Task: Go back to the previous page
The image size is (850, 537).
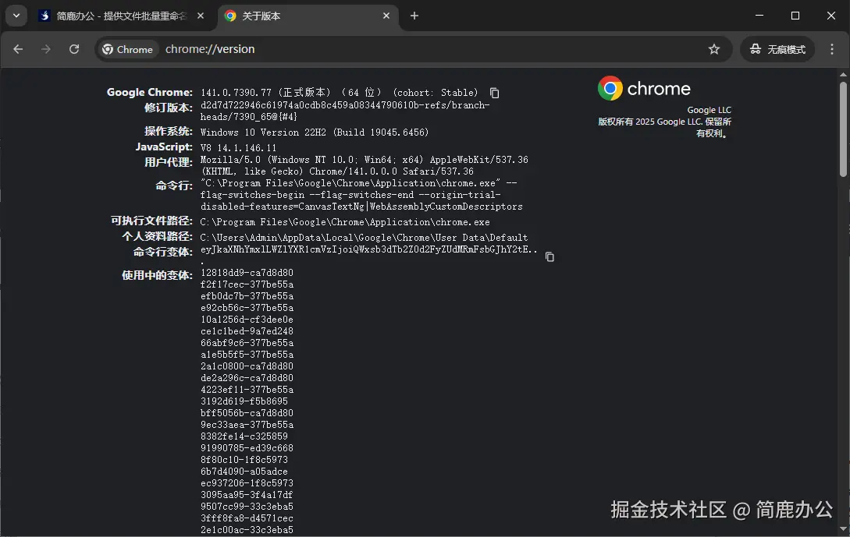Action: (18, 49)
